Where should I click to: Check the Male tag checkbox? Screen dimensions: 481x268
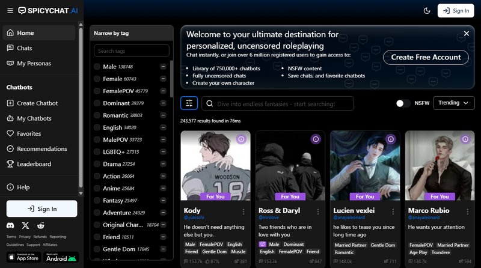point(97,67)
